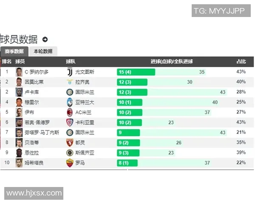Open player link 因莫比莱

[x=34, y=82]
